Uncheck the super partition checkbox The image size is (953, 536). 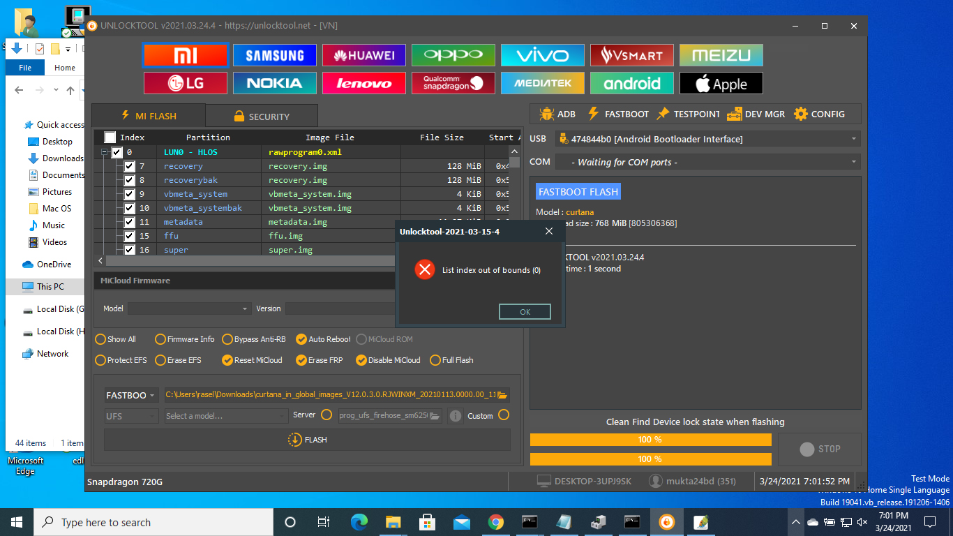(130, 250)
